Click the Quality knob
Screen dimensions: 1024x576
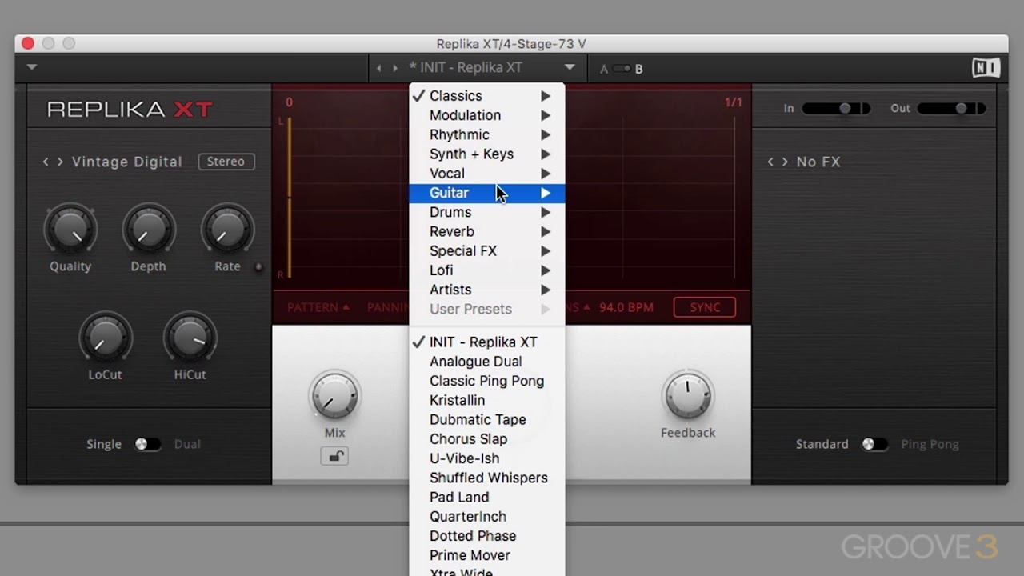pyautogui.click(x=70, y=229)
